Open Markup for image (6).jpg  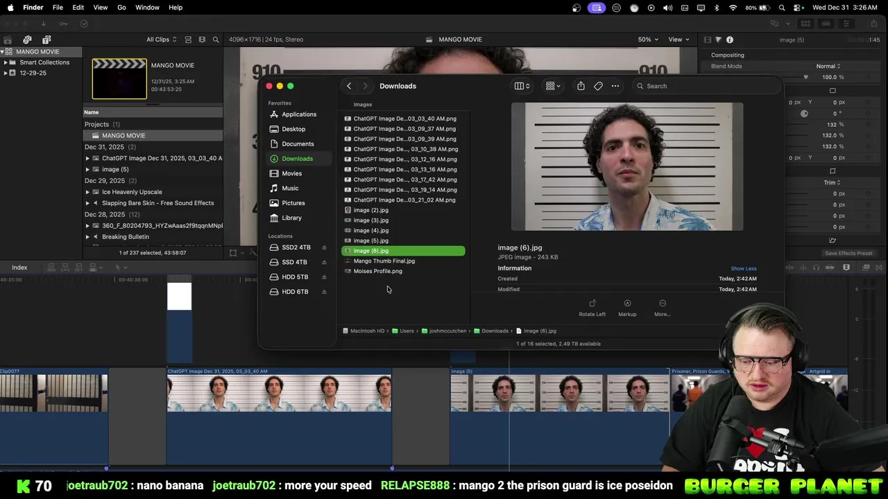[627, 308]
